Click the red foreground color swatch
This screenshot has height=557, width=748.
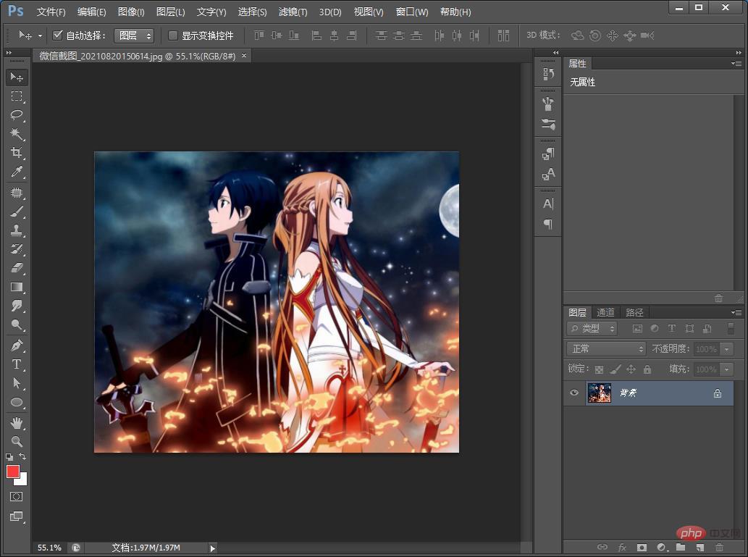click(13, 472)
